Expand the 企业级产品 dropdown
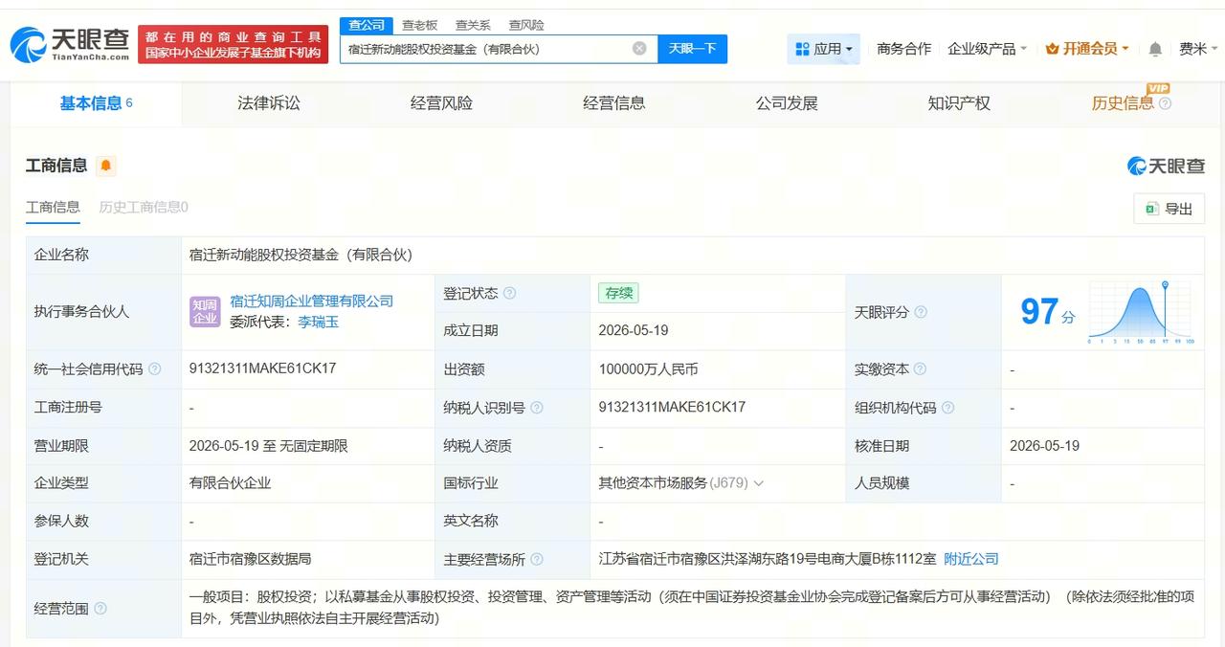Screen dimensions: 1225x647 (987, 49)
